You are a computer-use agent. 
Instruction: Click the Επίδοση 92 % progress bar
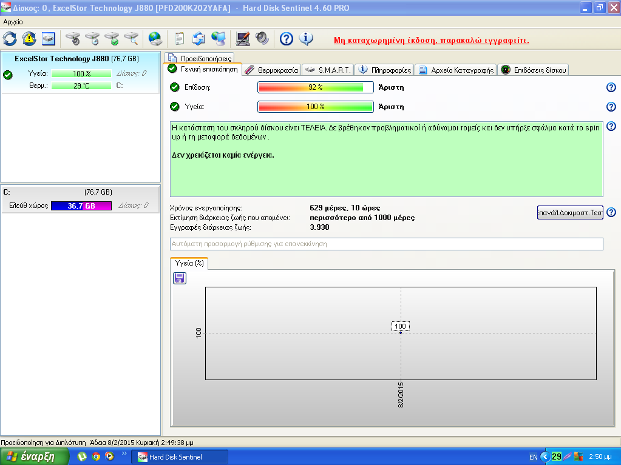(316, 87)
